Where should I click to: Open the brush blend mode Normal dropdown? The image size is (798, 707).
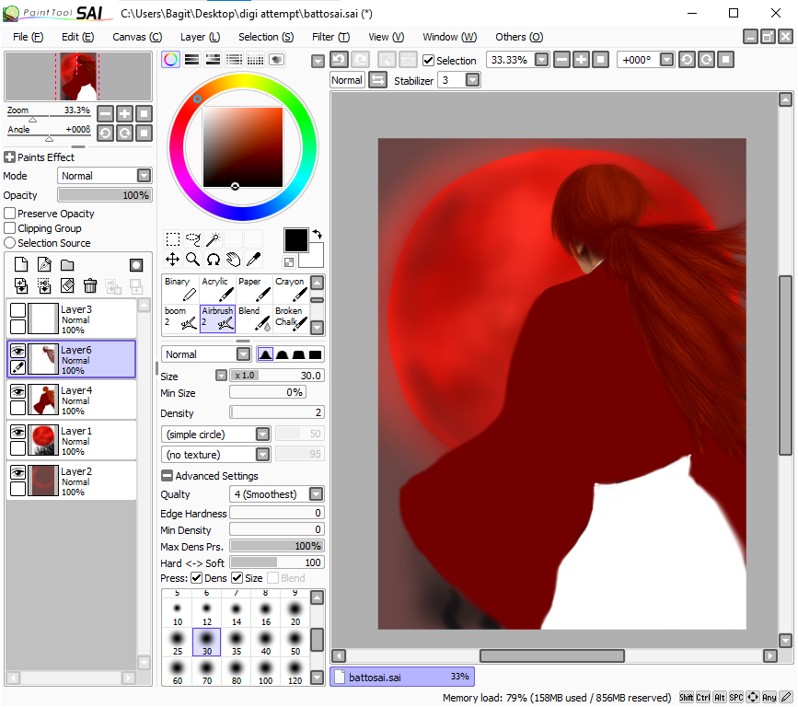206,354
